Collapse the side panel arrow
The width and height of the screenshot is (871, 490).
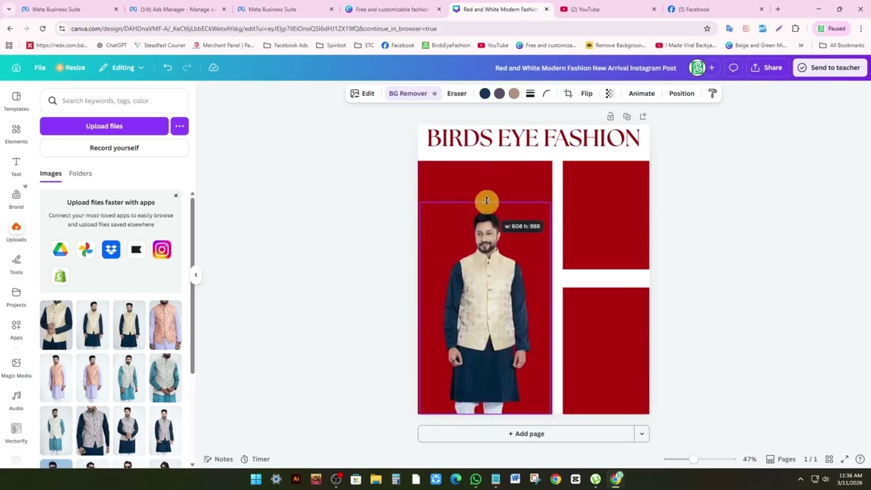[196, 275]
